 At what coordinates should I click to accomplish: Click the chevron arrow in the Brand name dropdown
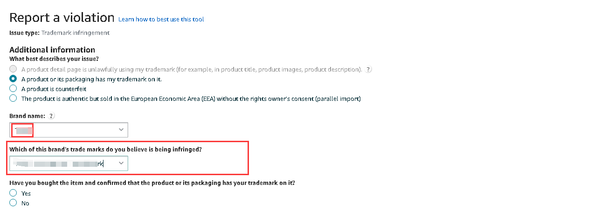pyautogui.click(x=121, y=130)
